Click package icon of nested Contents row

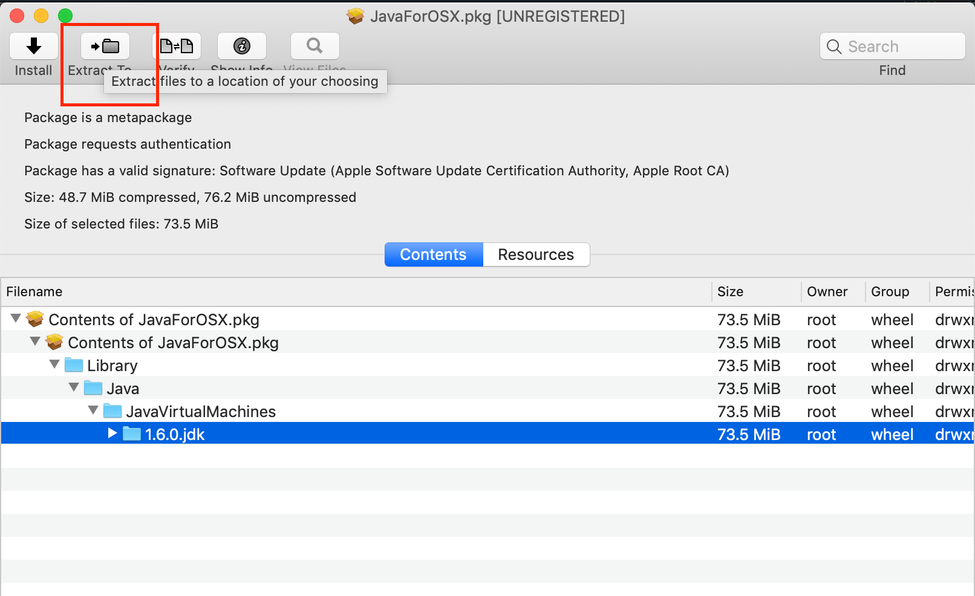click(54, 342)
